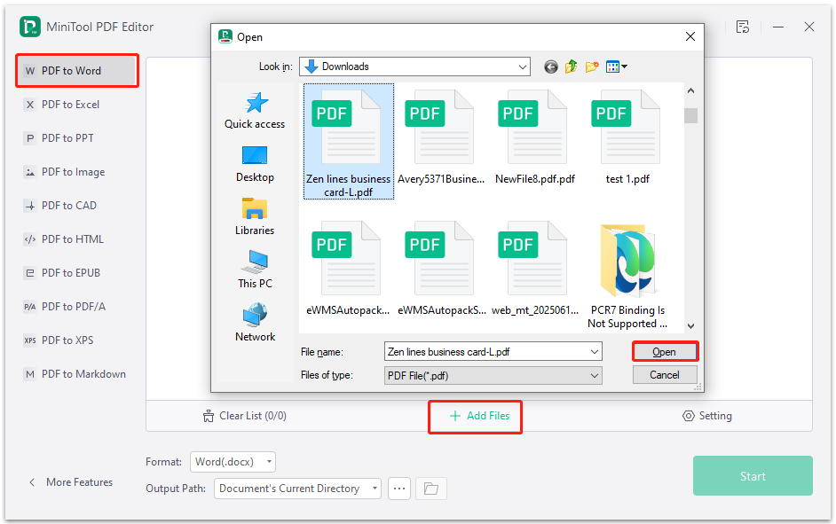
Task: Cancel the Open dialog
Action: pyautogui.click(x=665, y=375)
